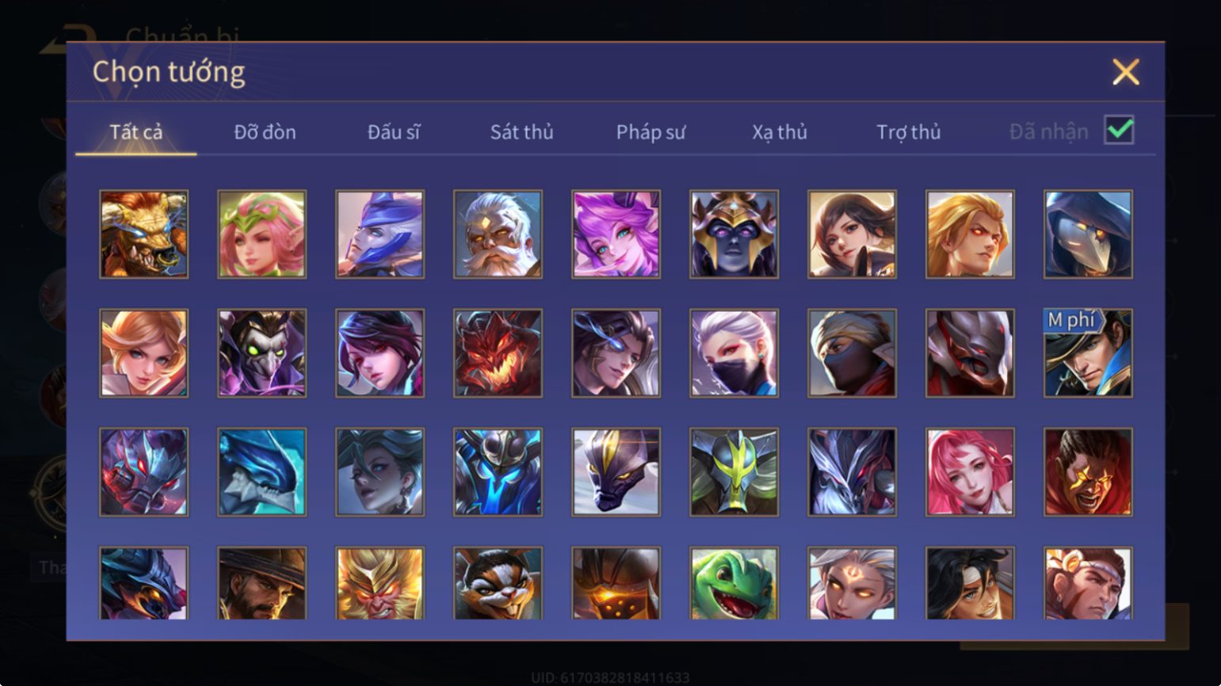Open the 'Sát thủ' tab
1221x686 pixels.
coord(521,132)
